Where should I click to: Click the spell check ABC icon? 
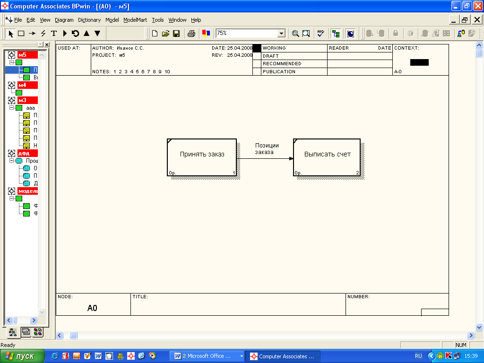(321, 34)
